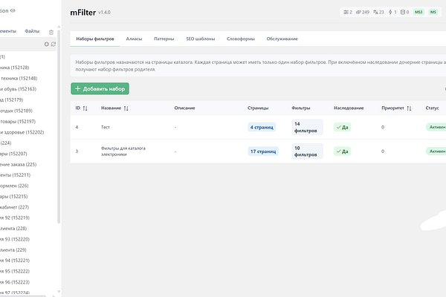Sort table by ID column arrows

tap(85, 108)
